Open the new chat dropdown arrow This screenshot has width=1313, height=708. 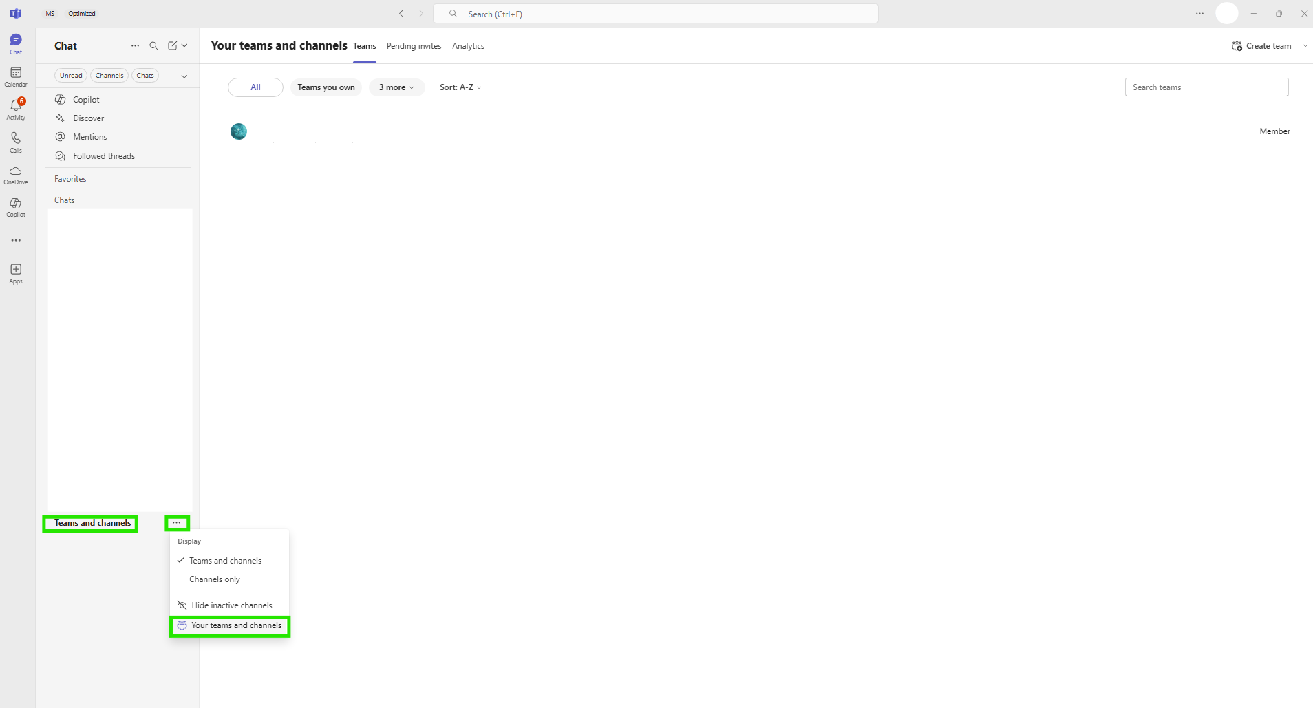pyautogui.click(x=184, y=46)
